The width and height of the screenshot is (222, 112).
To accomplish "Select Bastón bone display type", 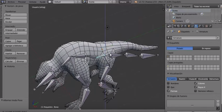I will click(x=182, y=79).
